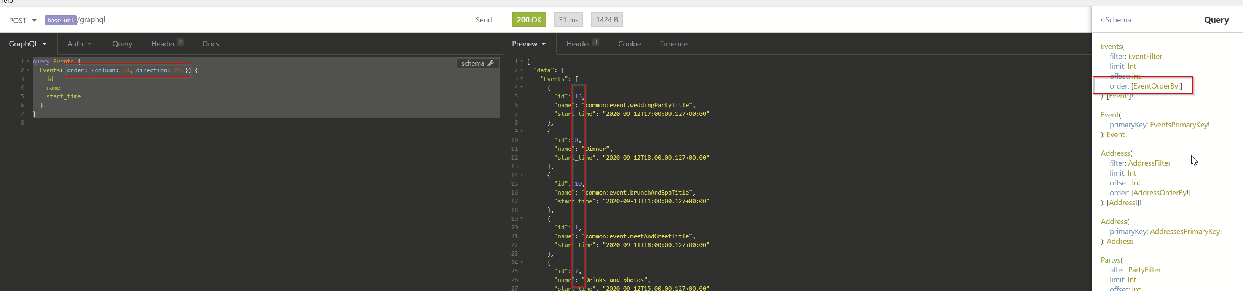Collapse response root fold arrow on line 1

tap(522, 62)
